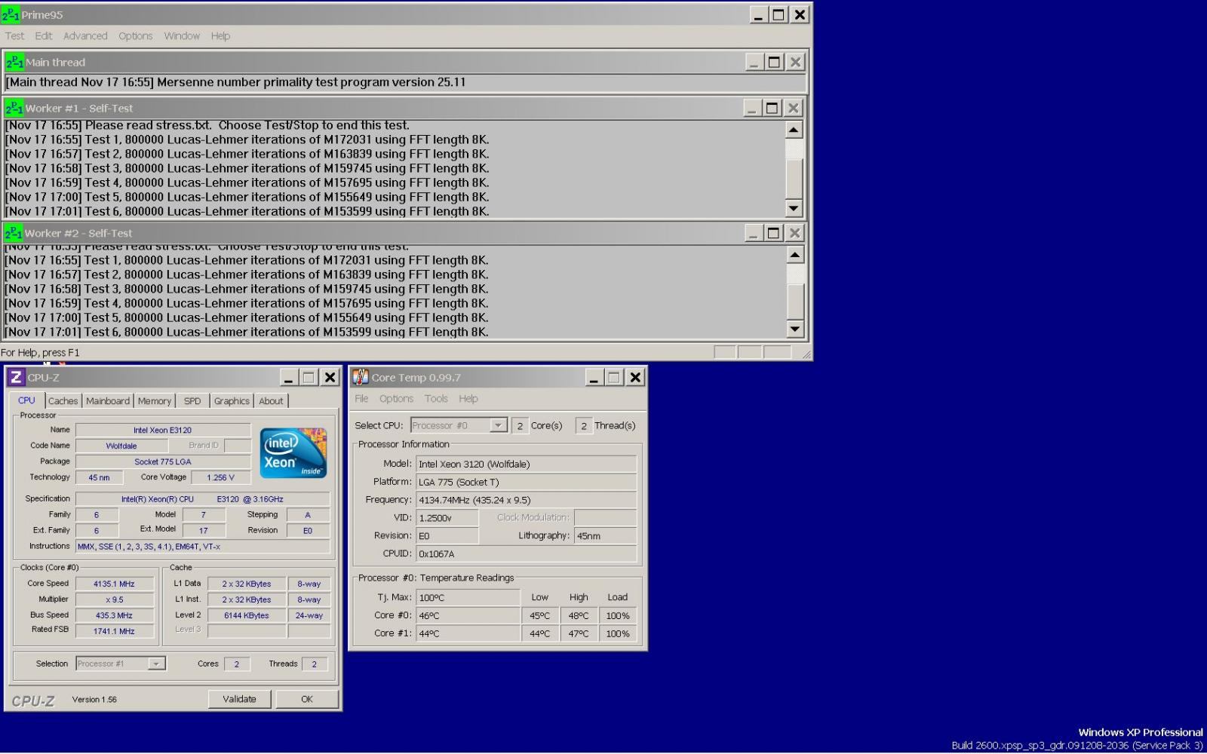The height and width of the screenshot is (754, 1207).
Task: Open the Advanced menu in Prime95
Action: coord(85,35)
